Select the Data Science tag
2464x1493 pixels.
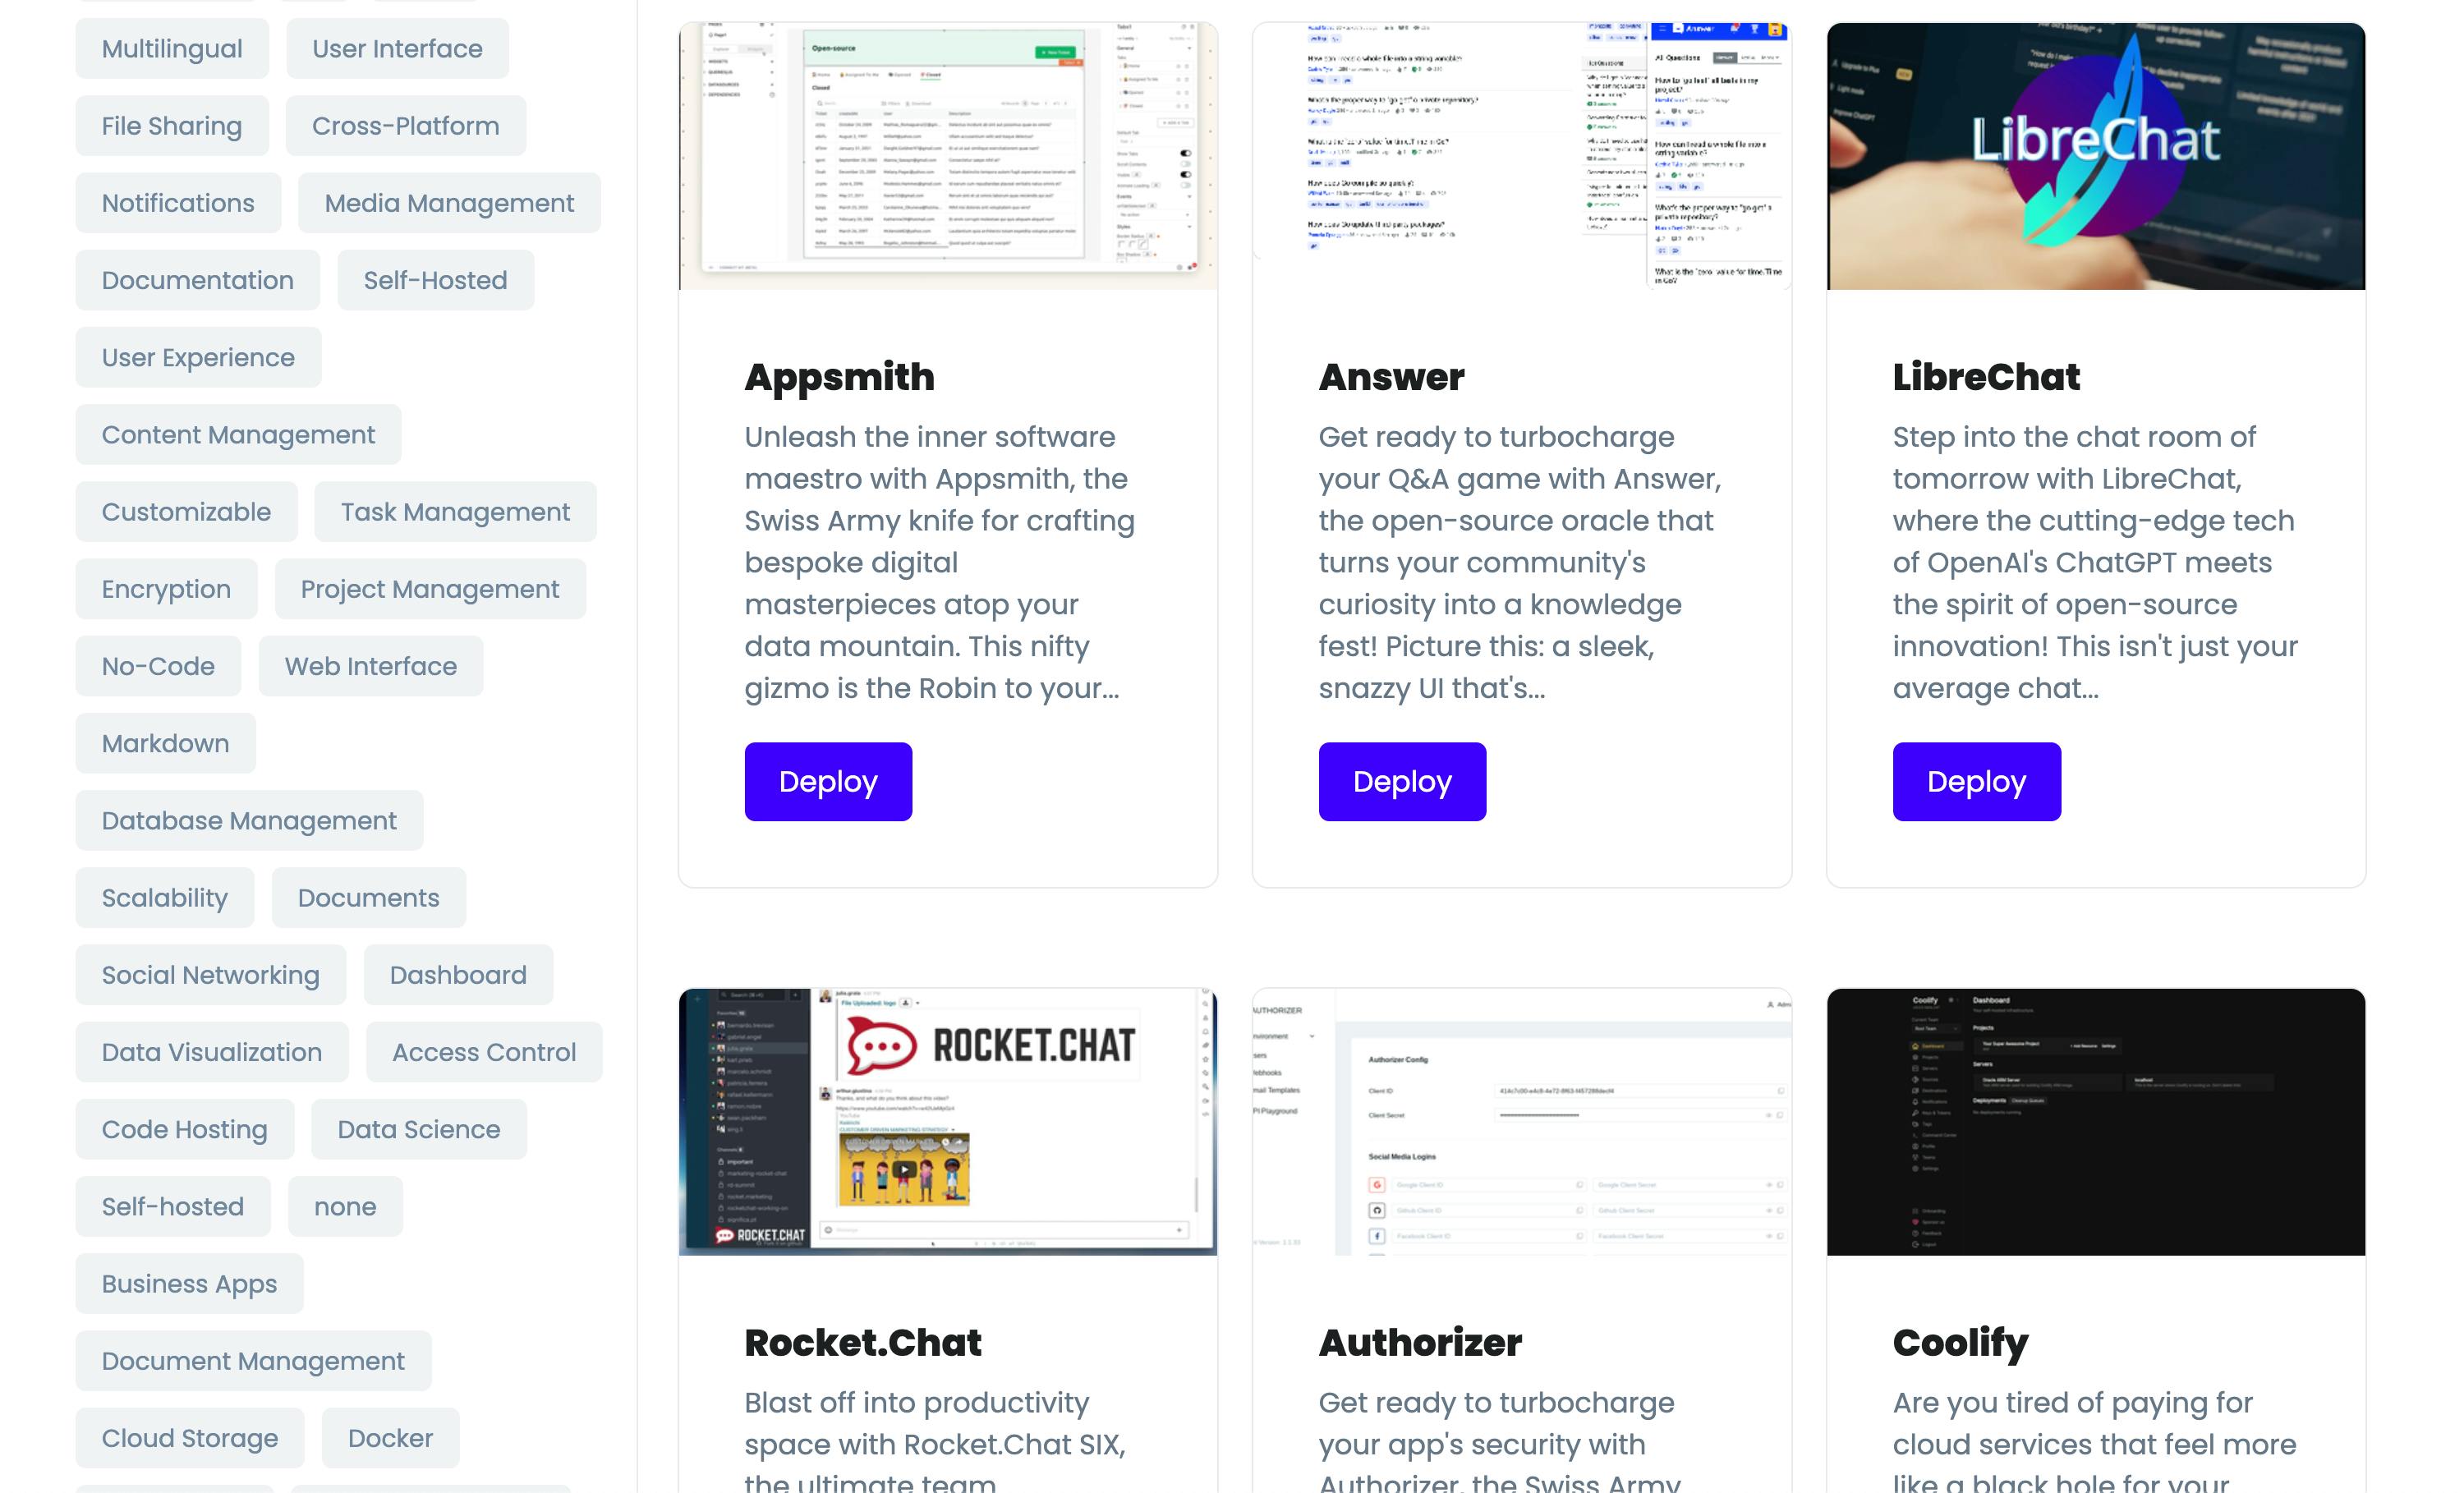coord(419,1129)
